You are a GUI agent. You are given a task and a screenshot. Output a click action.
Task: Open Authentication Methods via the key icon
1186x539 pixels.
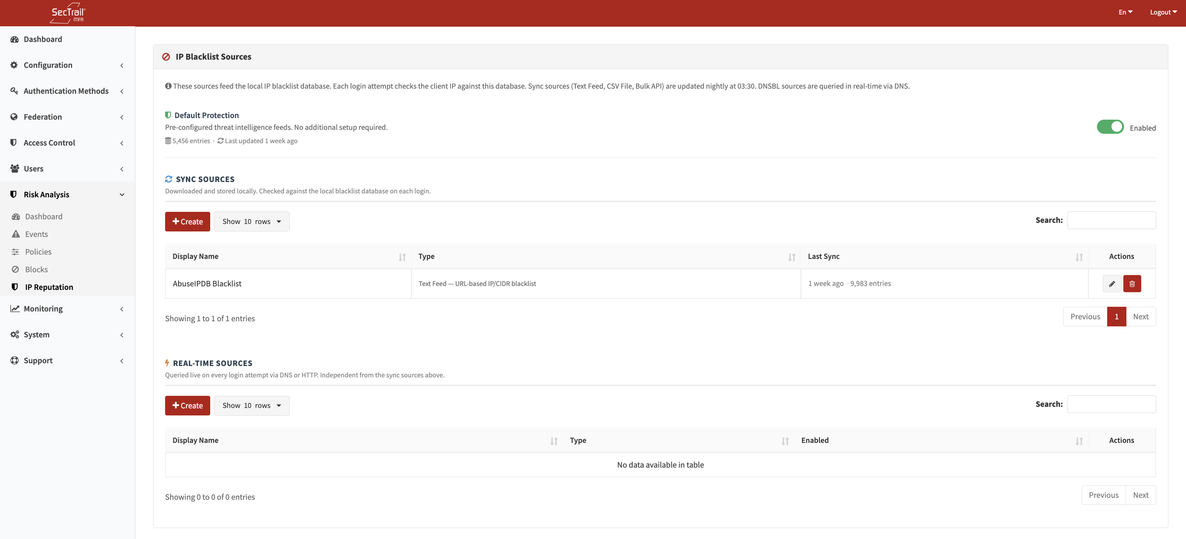[14, 91]
